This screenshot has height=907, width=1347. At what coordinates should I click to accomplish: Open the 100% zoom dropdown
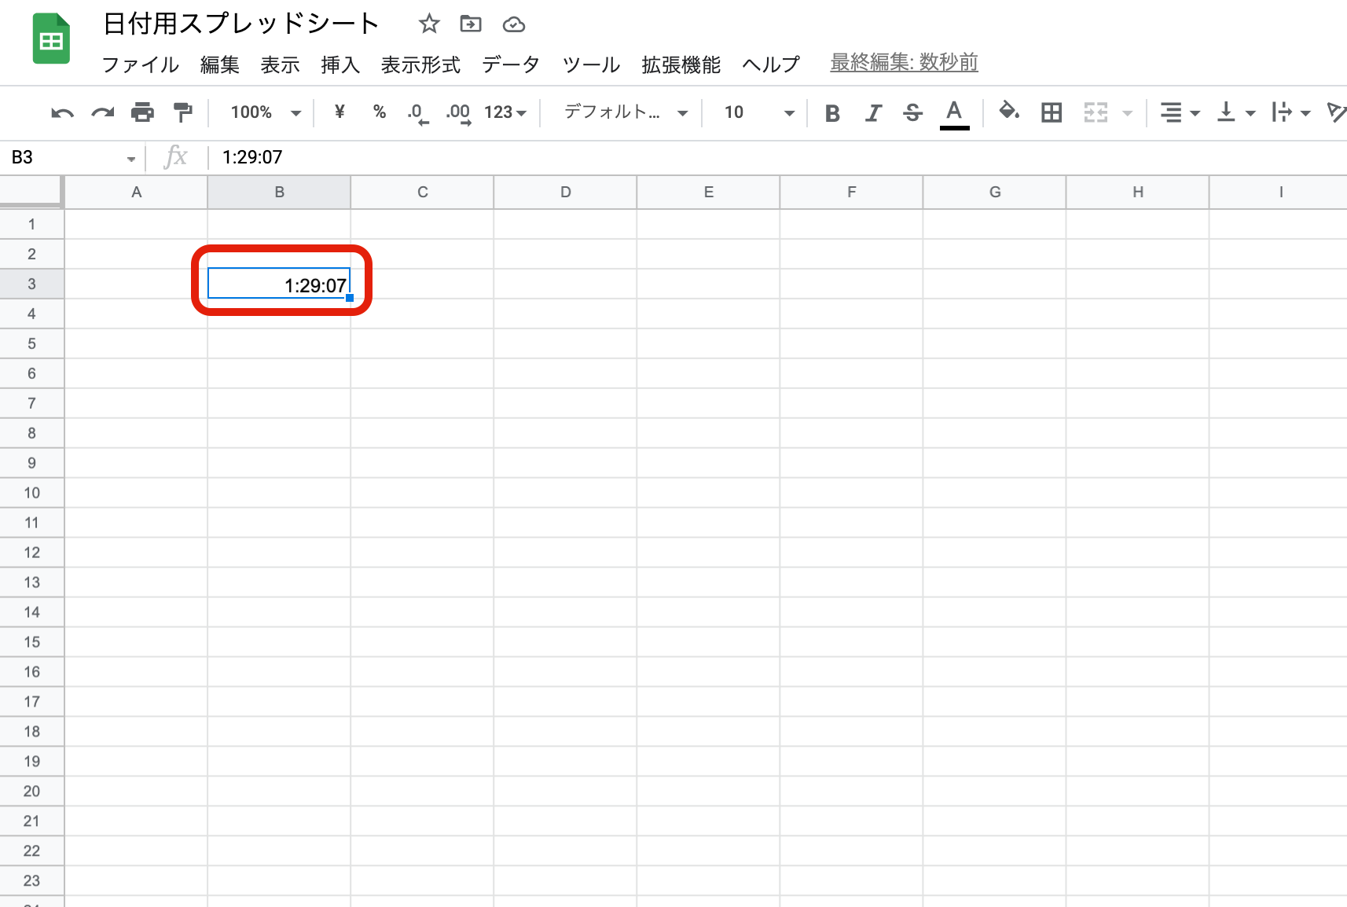click(x=266, y=112)
